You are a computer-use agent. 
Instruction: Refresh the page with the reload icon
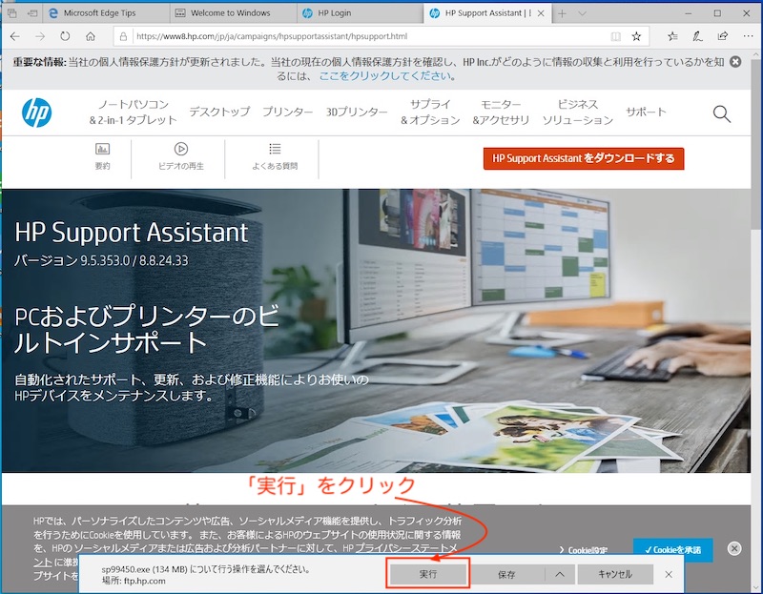click(65, 36)
